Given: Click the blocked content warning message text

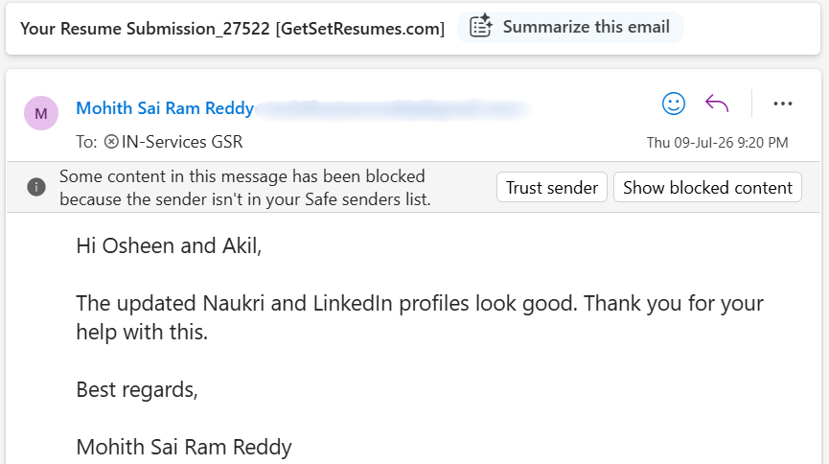Looking at the screenshot, I should coord(244,188).
